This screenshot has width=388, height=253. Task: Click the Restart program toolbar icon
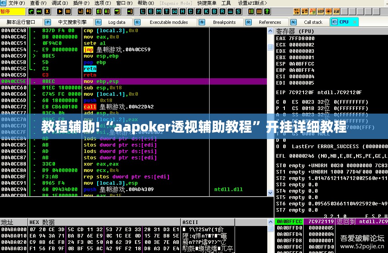click(31, 12)
